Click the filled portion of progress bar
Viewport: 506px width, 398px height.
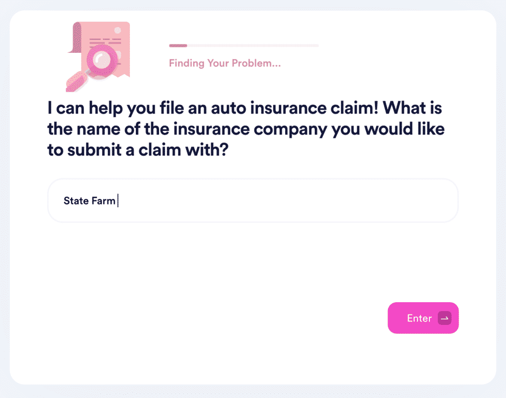(x=178, y=46)
